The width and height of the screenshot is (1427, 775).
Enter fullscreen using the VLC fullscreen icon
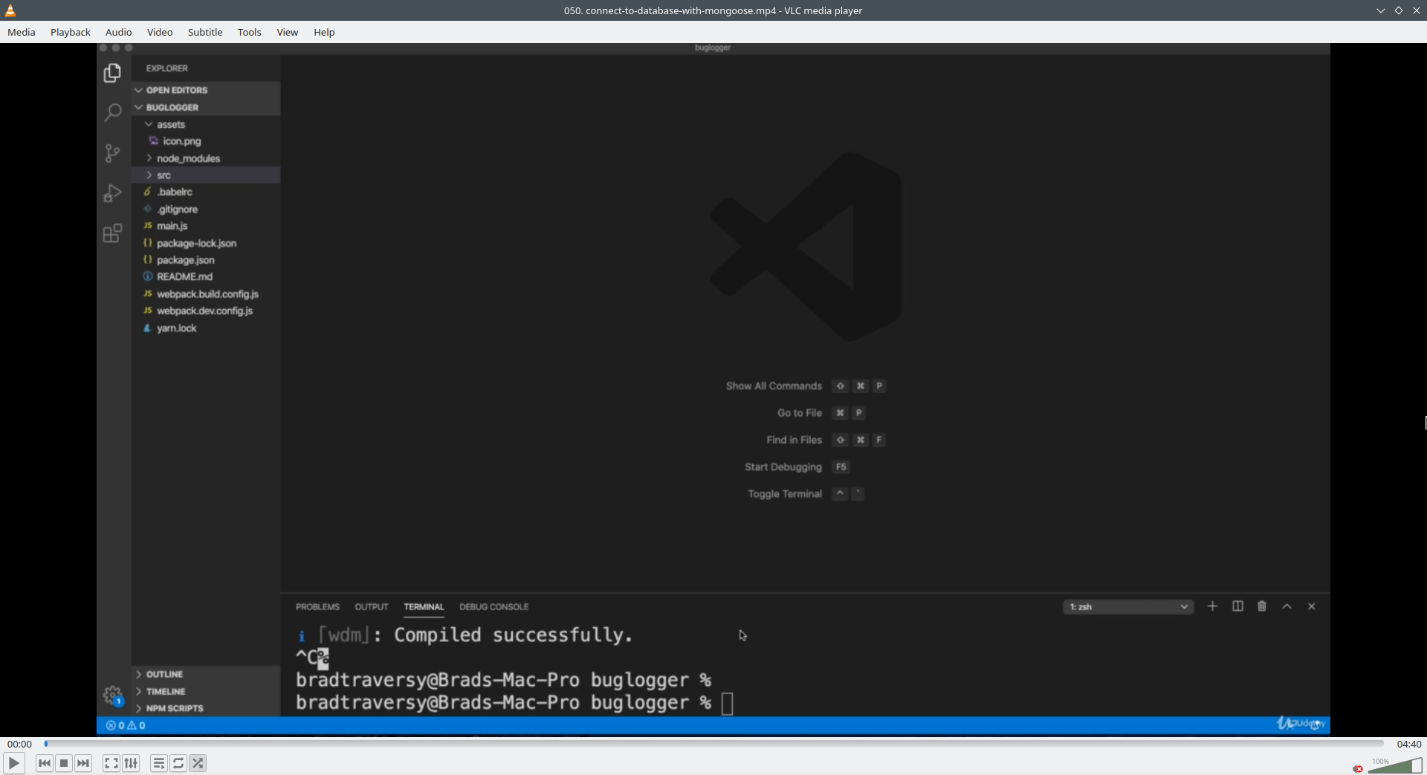point(111,763)
